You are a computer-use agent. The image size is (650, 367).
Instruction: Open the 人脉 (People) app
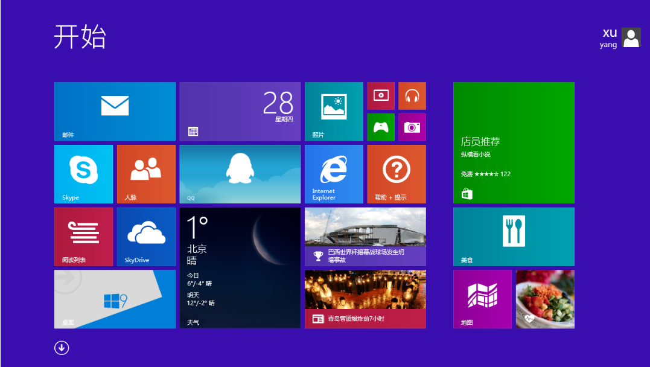tap(146, 174)
